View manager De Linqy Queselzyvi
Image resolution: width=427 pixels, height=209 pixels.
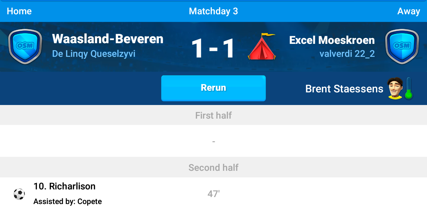pyautogui.click(x=94, y=53)
